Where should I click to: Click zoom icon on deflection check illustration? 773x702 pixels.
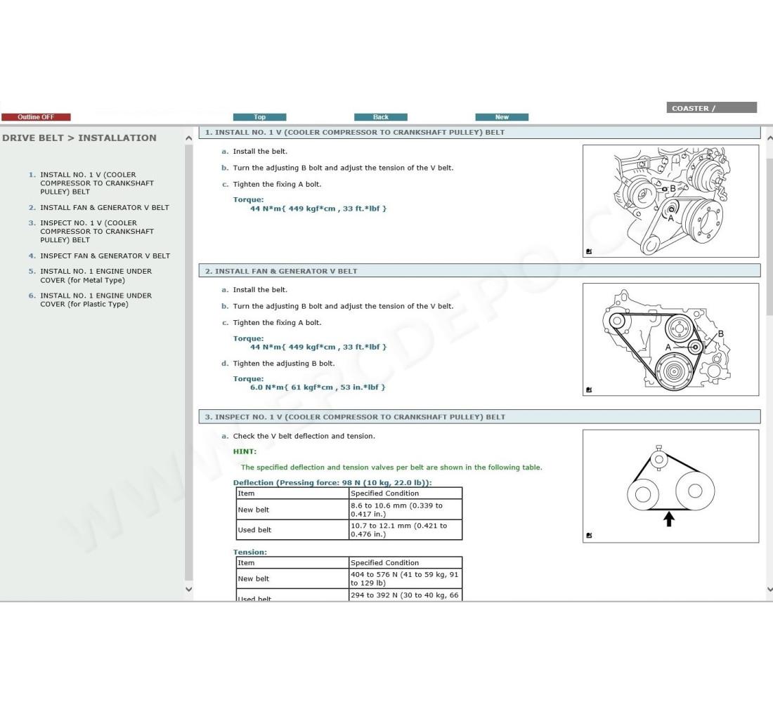(589, 535)
